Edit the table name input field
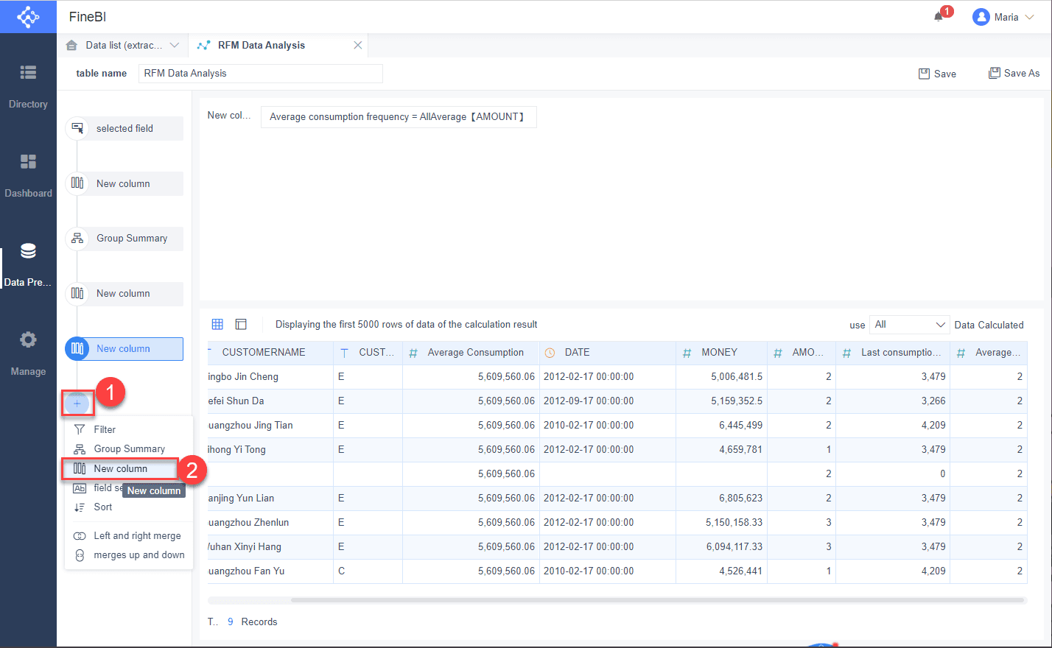This screenshot has height=648, width=1052. click(261, 73)
